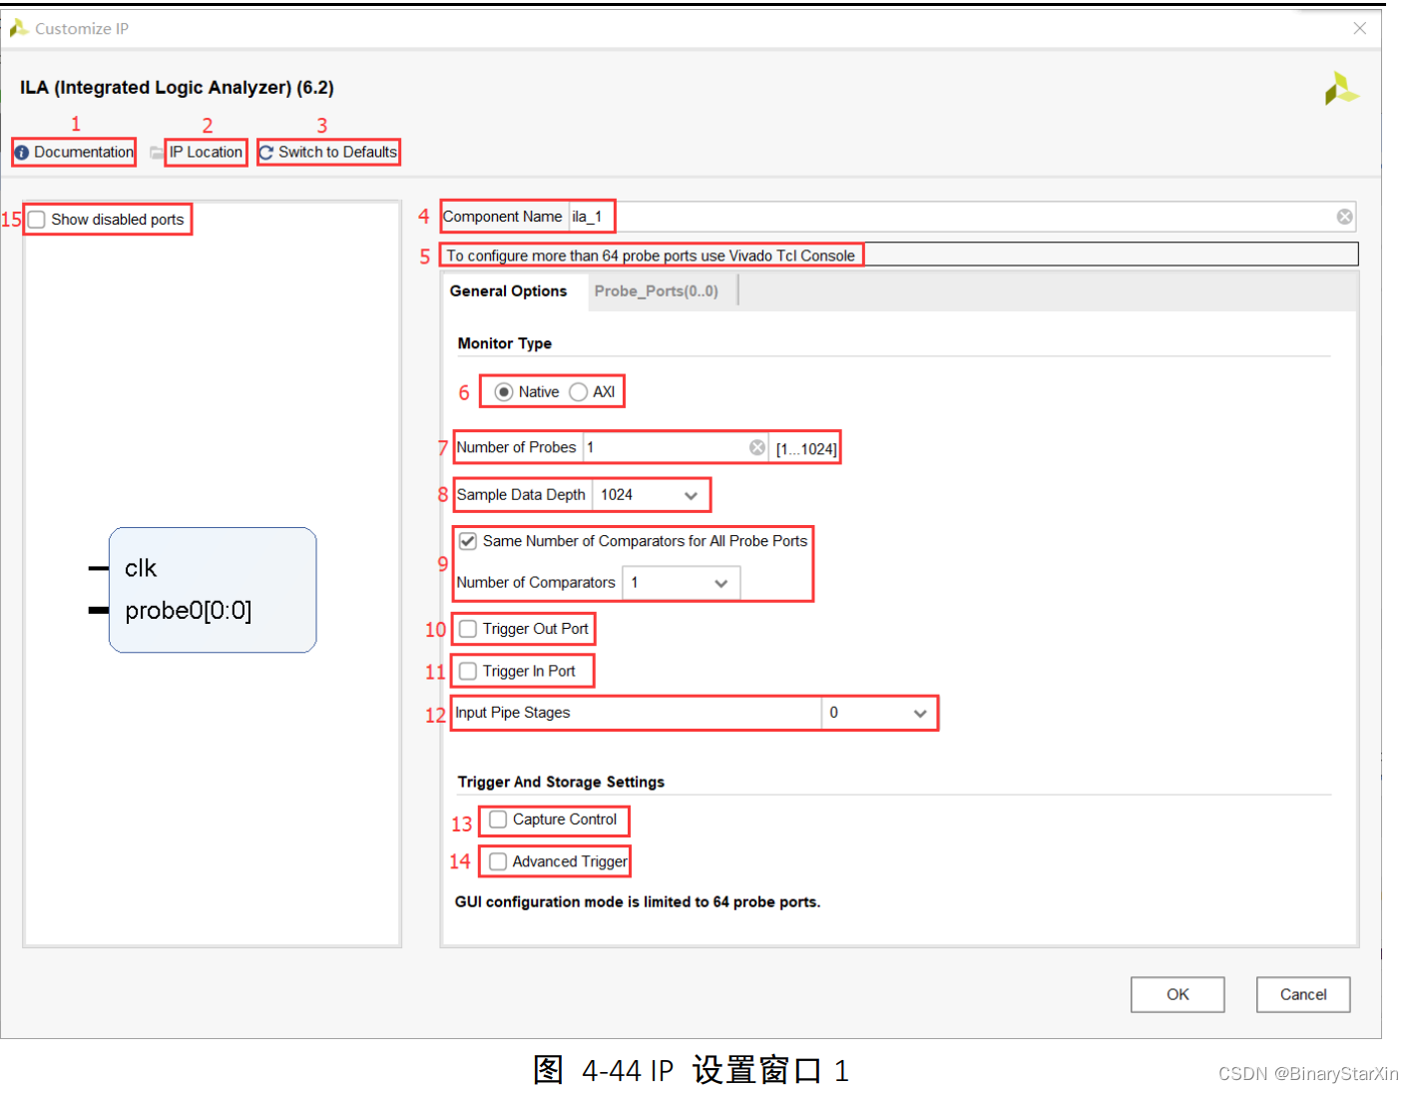Viewport: 1413px width, 1093px height.
Task: Click the Cancel button
Action: (x=1303, y=994)
